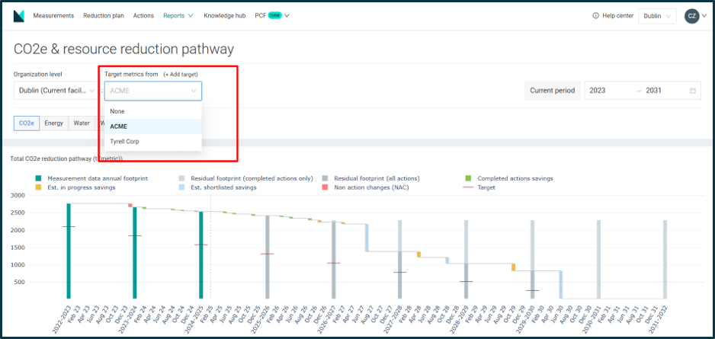Click the 'new' badge next to PCF
The height and width of the screenshot is (339, 715).
pyautogui.click(x=274, y=15)
